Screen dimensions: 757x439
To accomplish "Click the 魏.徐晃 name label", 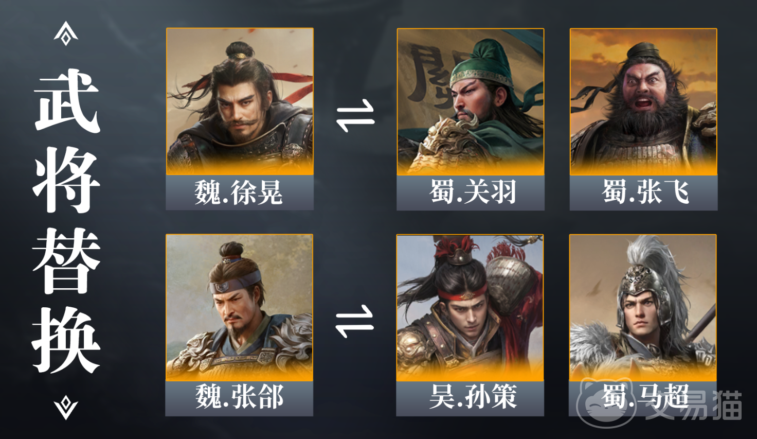I will [240, 192].
